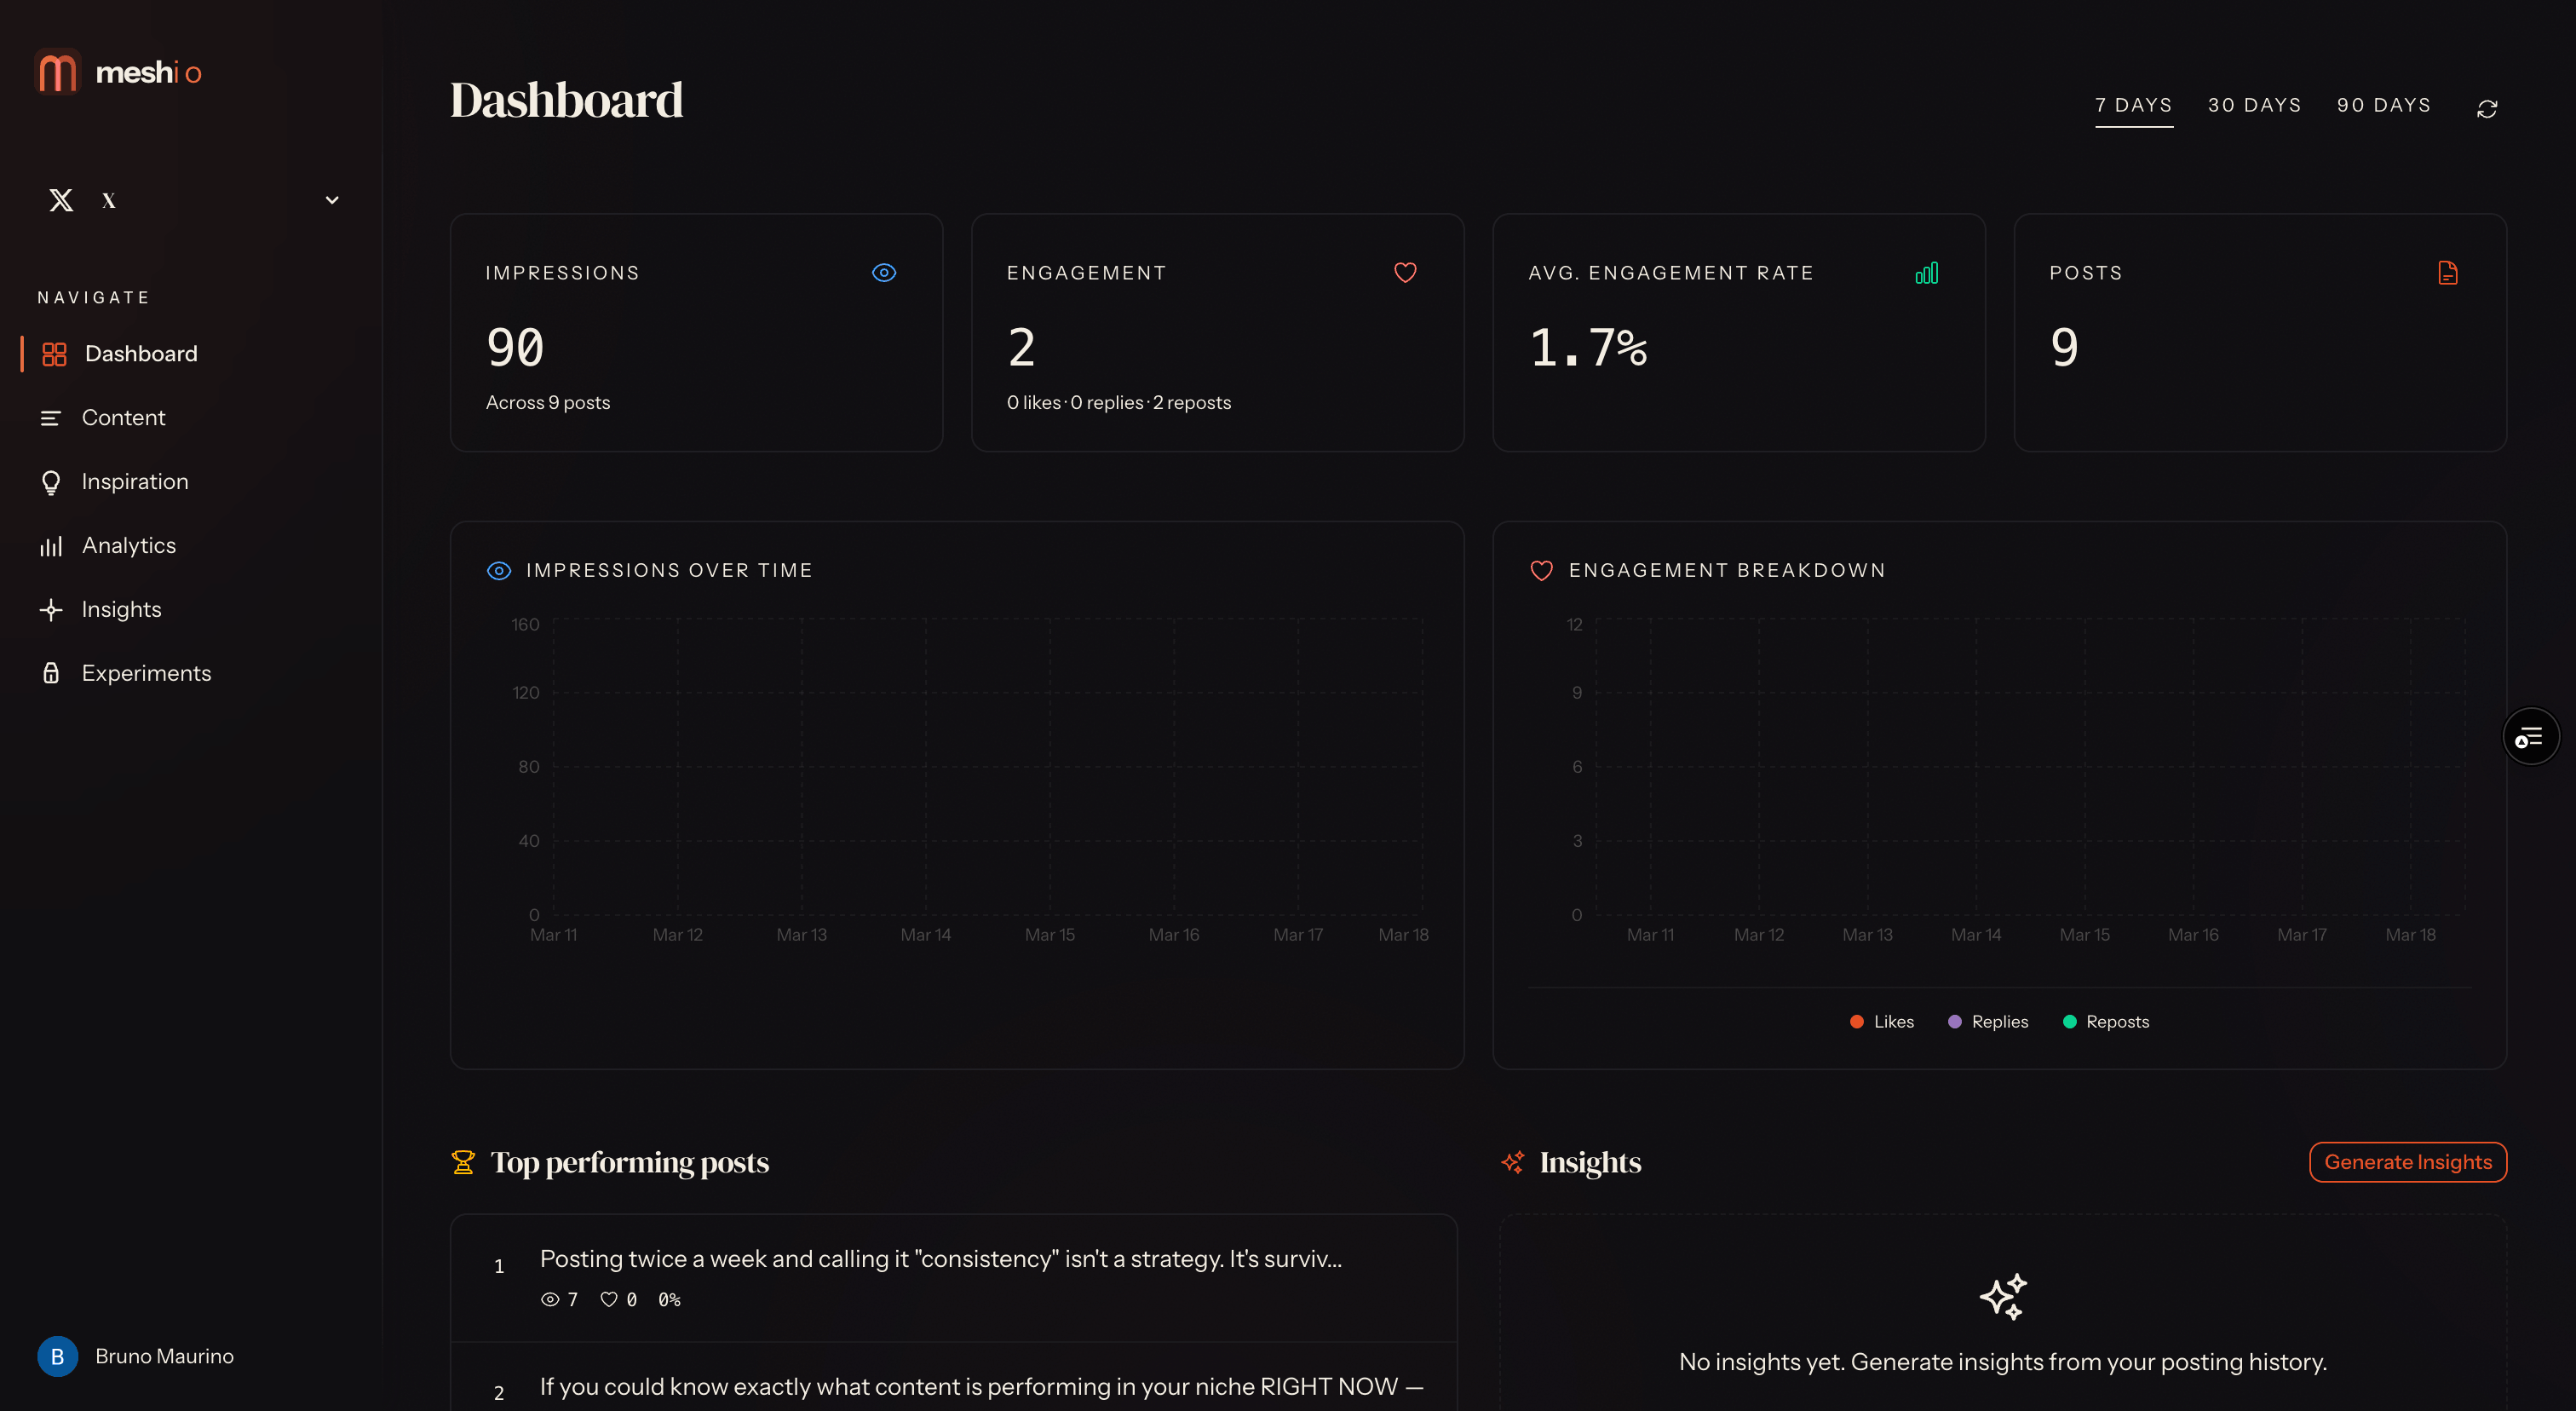Switch to the 30 Days tab

click(2254, 105)
